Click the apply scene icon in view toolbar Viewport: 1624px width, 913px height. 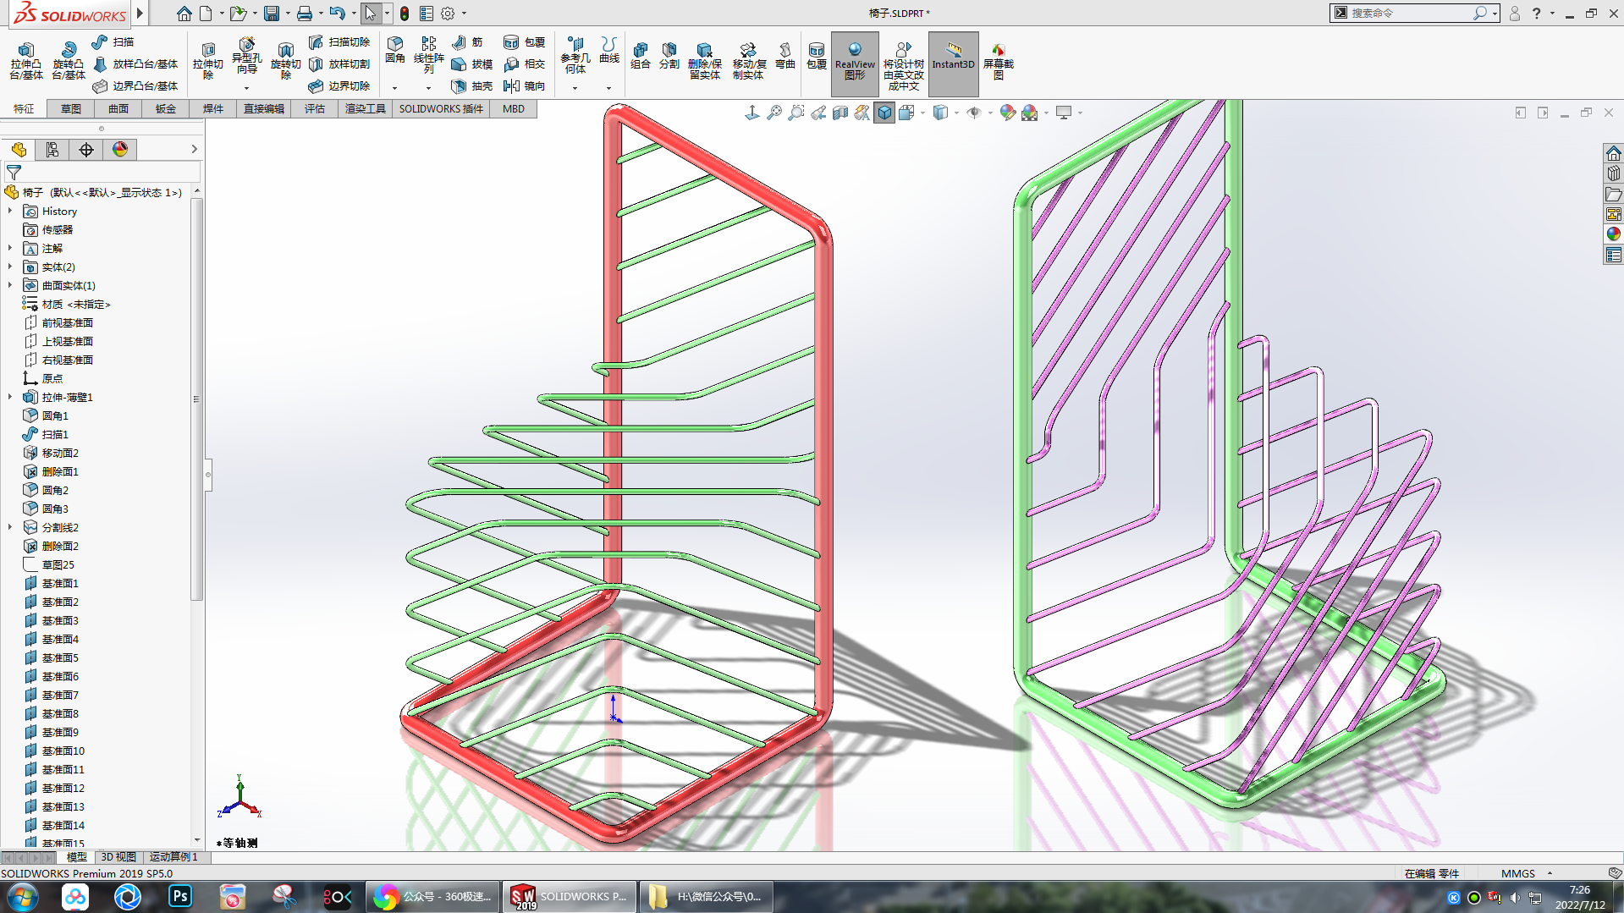pos(1029,113)
